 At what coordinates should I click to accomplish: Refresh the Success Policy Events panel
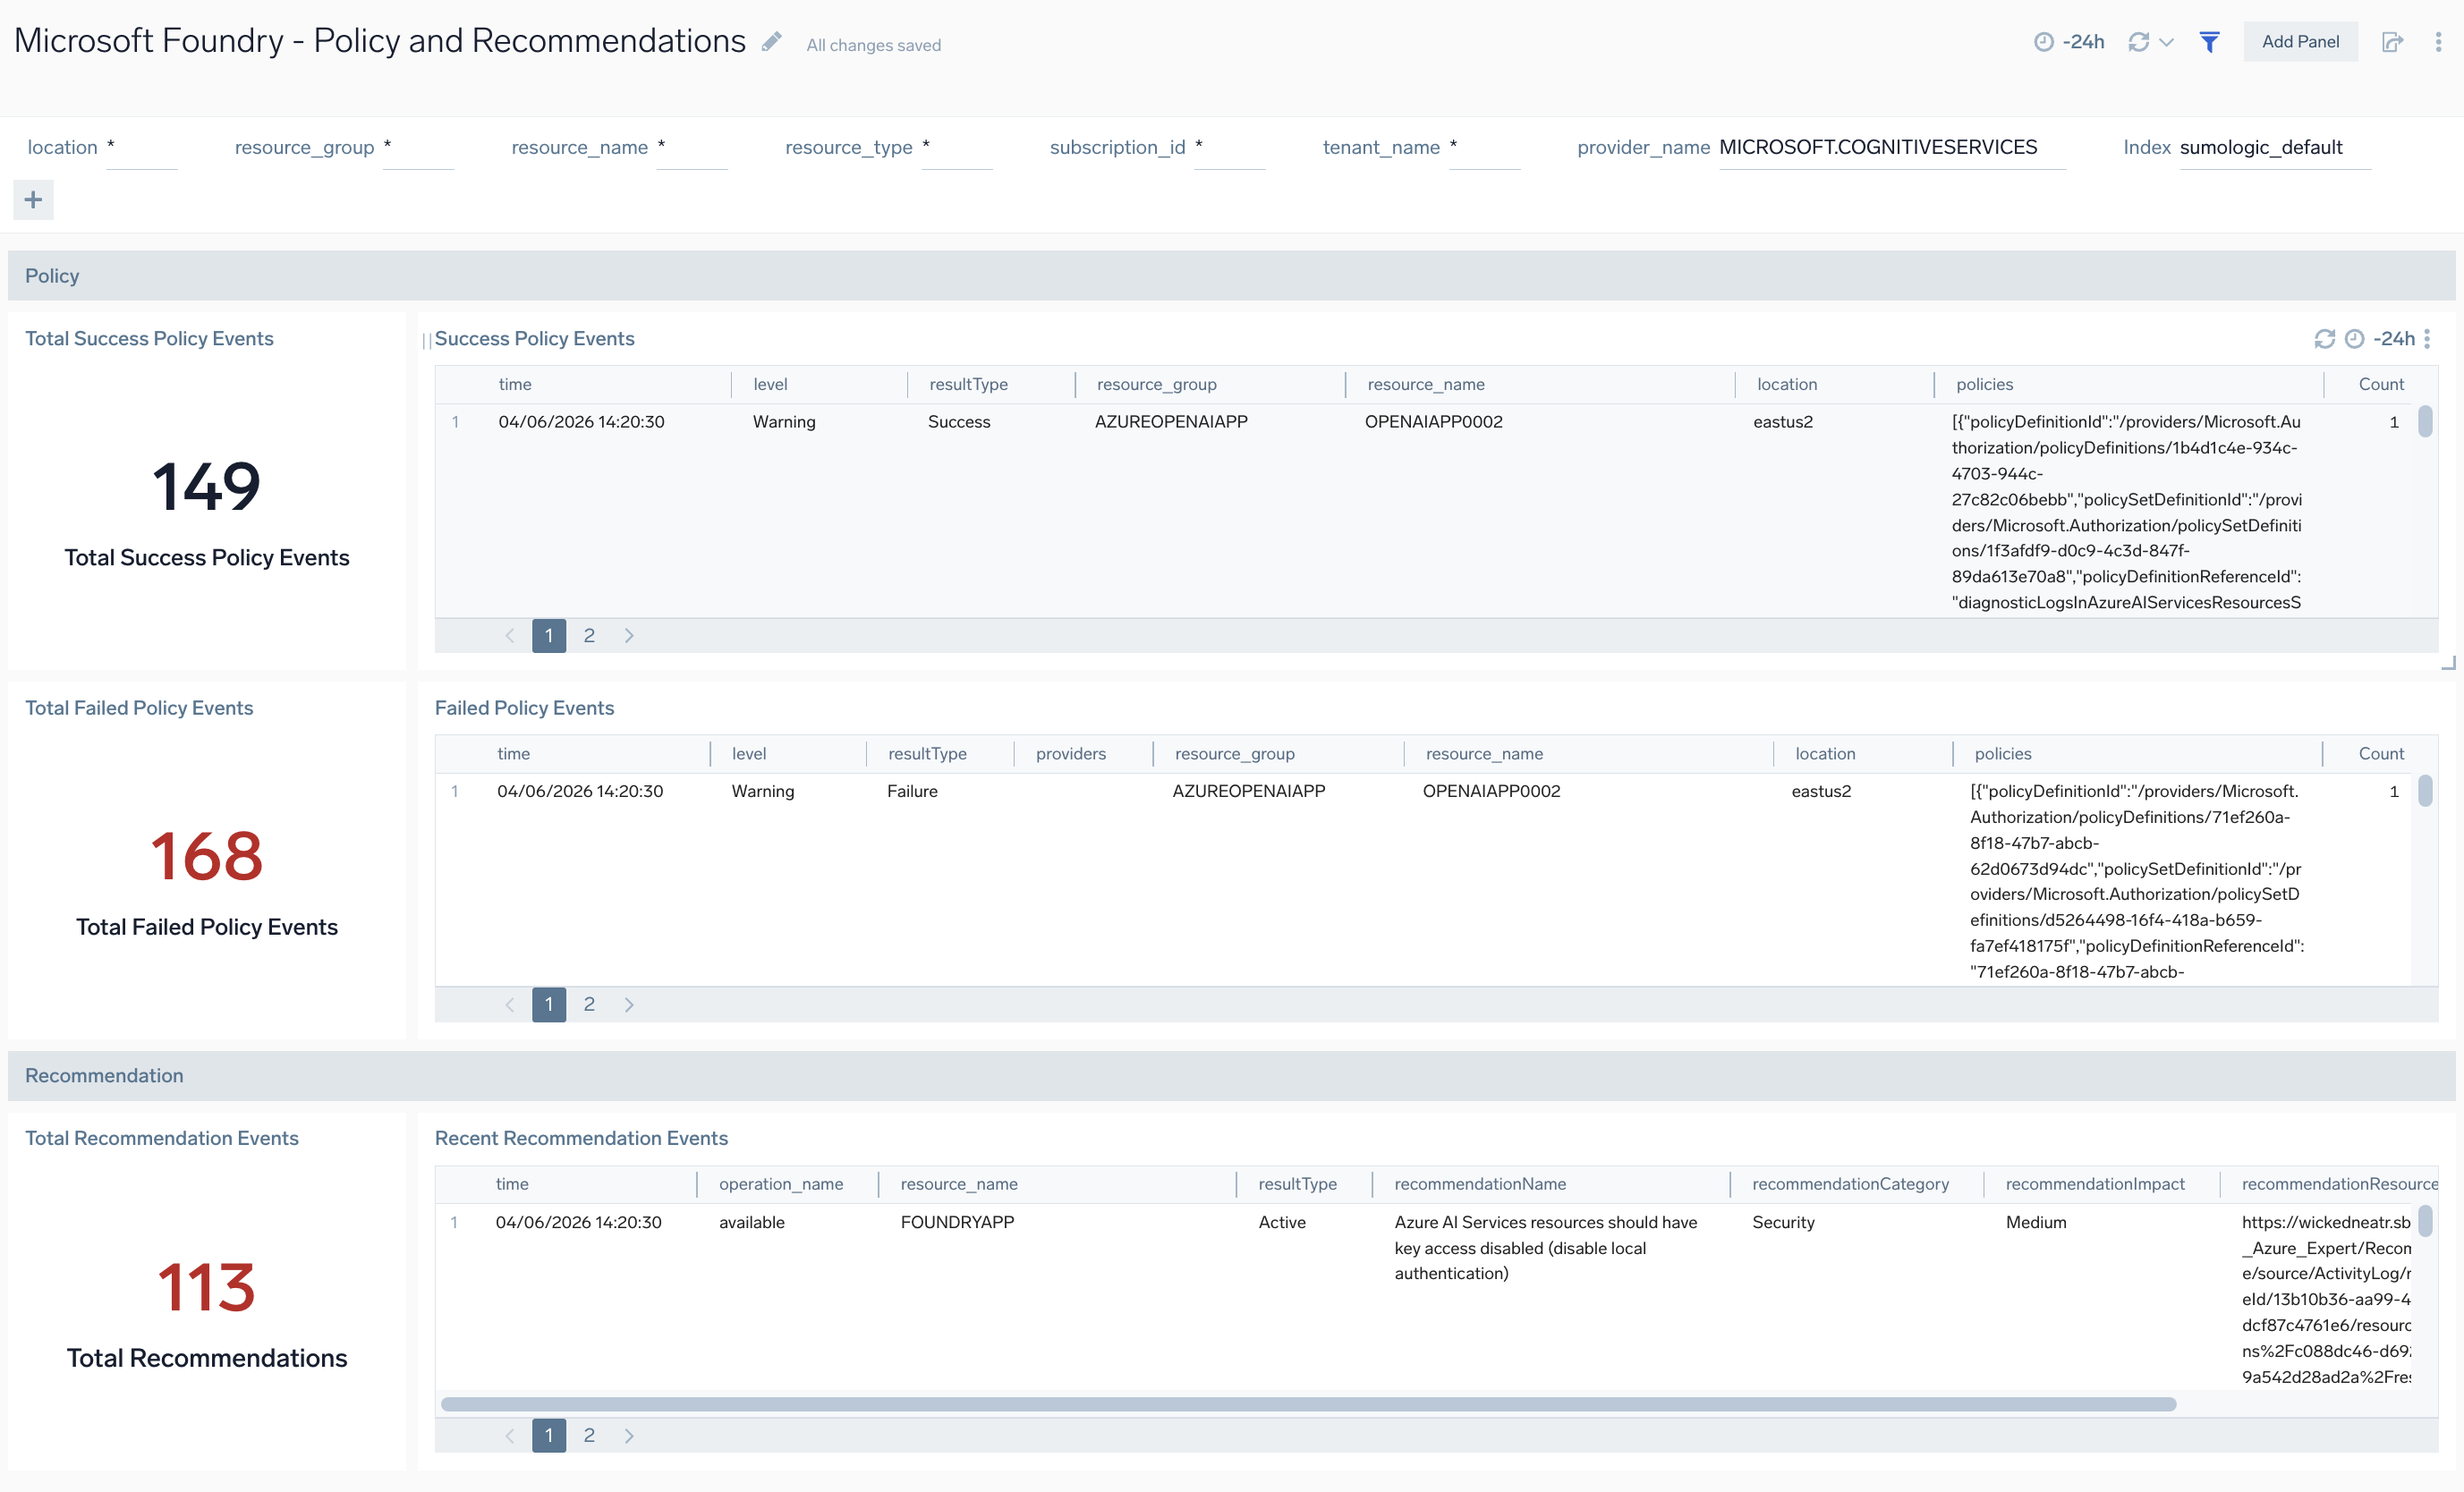2324,339
